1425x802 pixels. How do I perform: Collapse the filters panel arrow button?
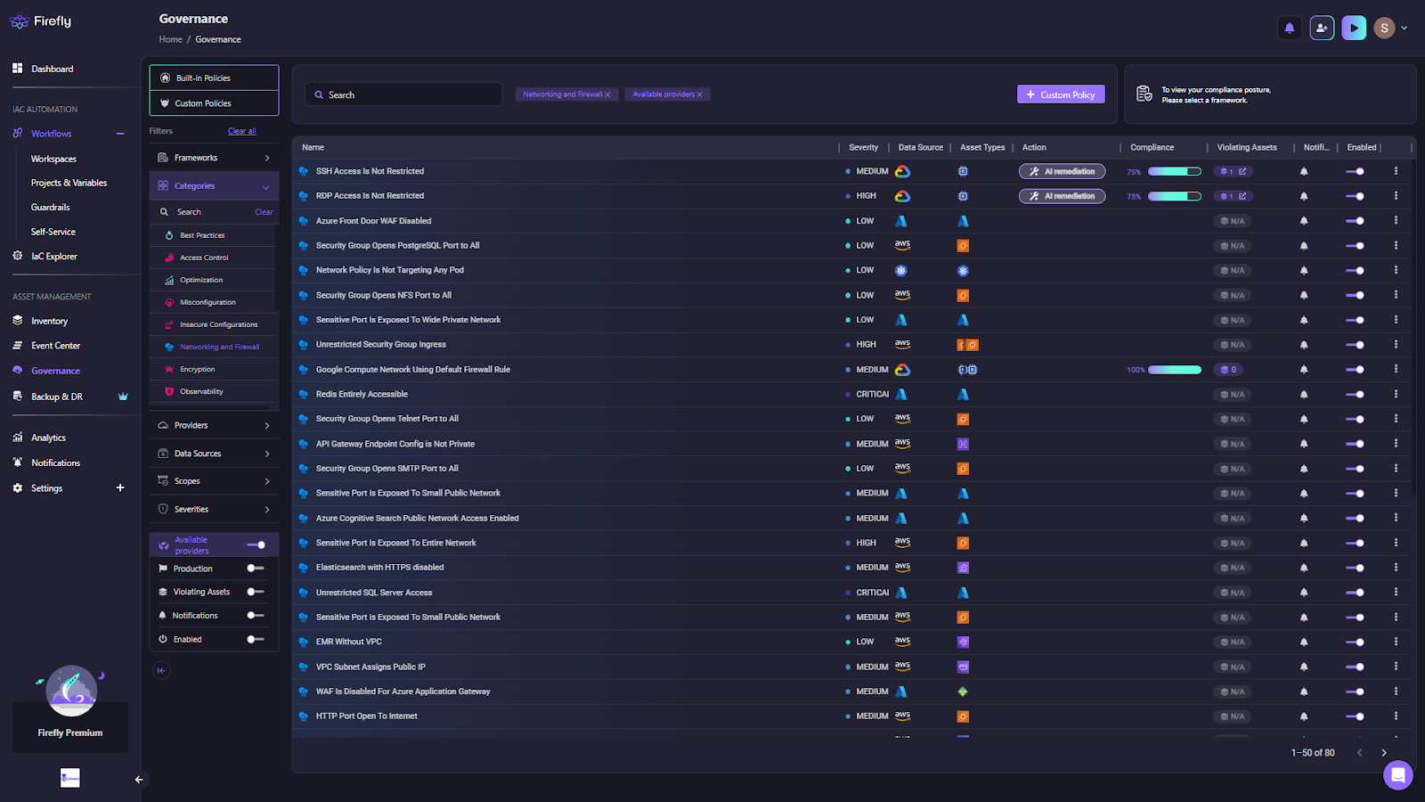[x=161, y=670]
